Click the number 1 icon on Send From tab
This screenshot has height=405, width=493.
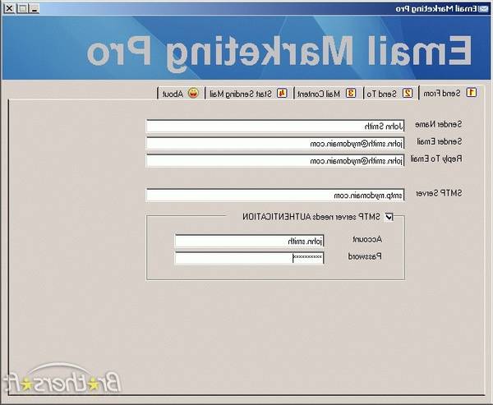click(471, 93)
